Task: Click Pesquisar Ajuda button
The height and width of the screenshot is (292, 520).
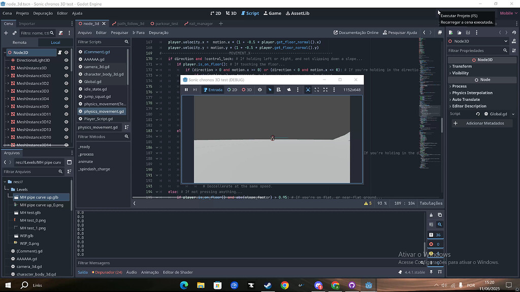Action: coord(400,32)
